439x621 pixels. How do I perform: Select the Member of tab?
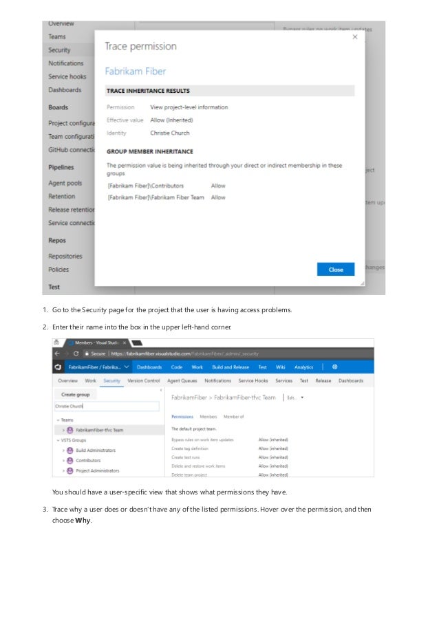tap(234, 417)
